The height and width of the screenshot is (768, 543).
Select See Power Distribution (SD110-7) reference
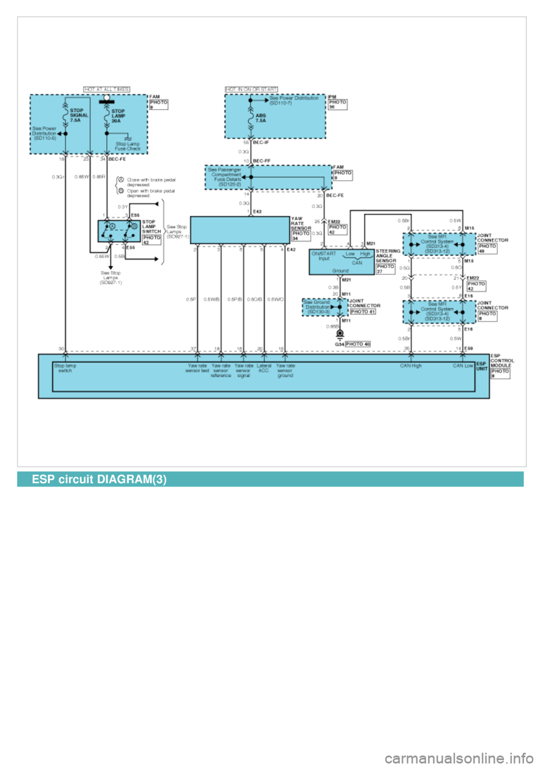(x=294, y=100)
